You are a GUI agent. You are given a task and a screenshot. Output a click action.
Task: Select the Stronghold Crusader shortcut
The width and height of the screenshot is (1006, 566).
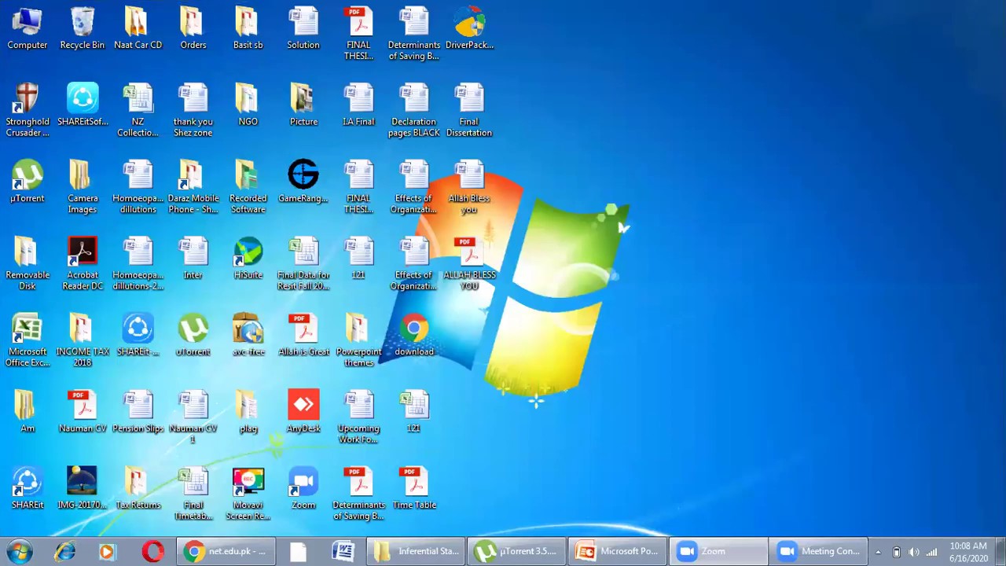28,110
